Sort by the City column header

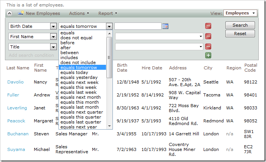coord(208,68)
